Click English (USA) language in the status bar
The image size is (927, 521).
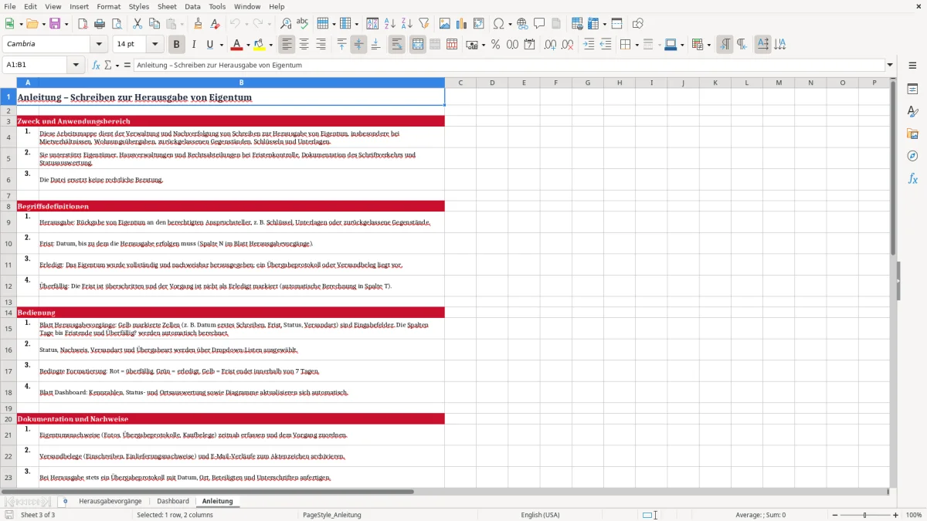(540, 515)
